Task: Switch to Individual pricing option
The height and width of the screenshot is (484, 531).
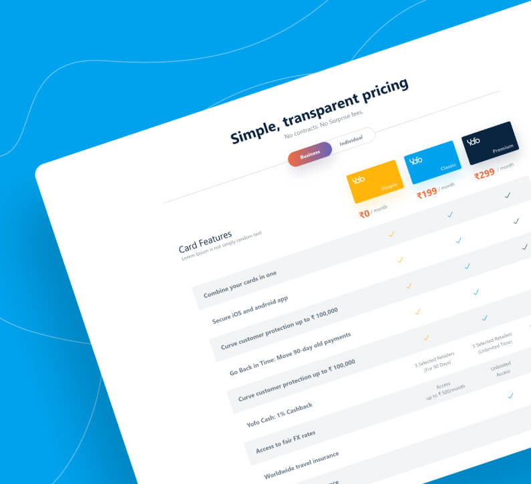Action: (351, 140)
